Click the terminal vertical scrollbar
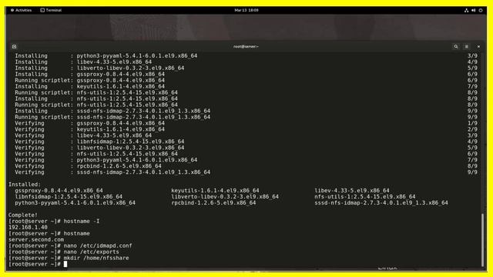 click(x=482, y=240)
